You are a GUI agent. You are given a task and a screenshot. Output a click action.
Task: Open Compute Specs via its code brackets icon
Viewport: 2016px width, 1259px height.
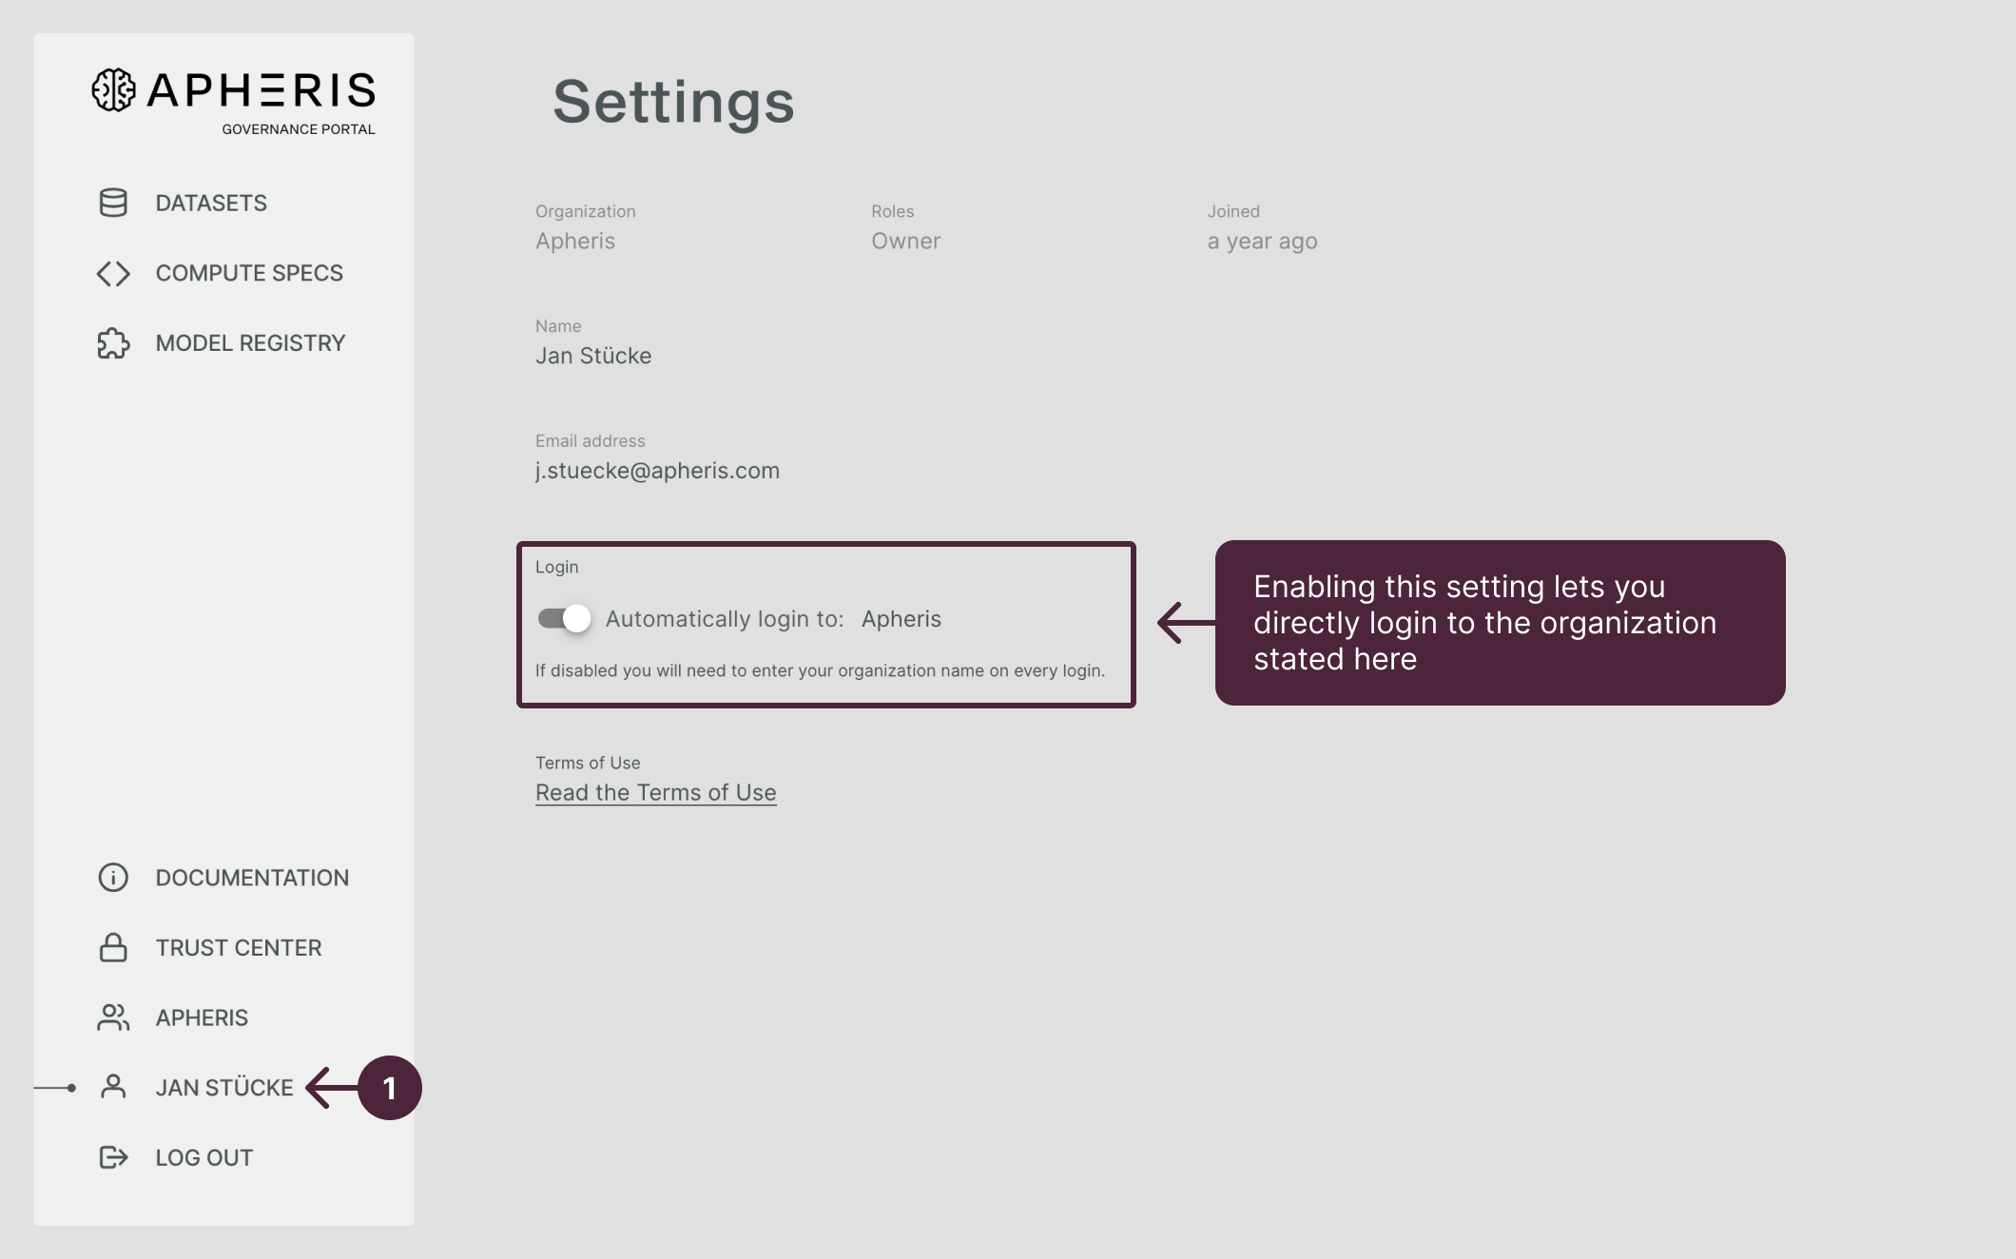point(113,273)
